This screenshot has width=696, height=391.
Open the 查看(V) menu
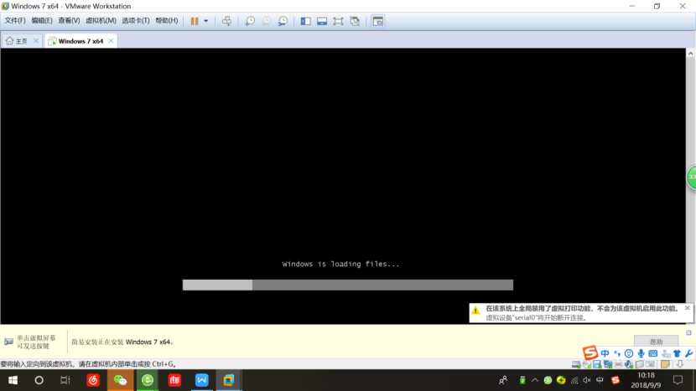[69, 20]
